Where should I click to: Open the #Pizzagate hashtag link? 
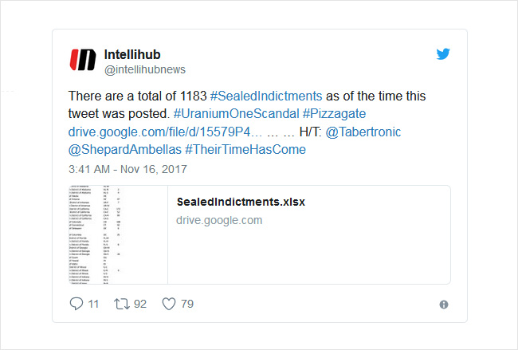tap(335, 114)
